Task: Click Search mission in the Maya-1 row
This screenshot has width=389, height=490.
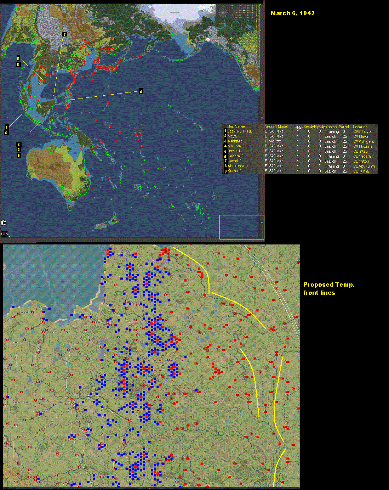Action: pos(330,136)
